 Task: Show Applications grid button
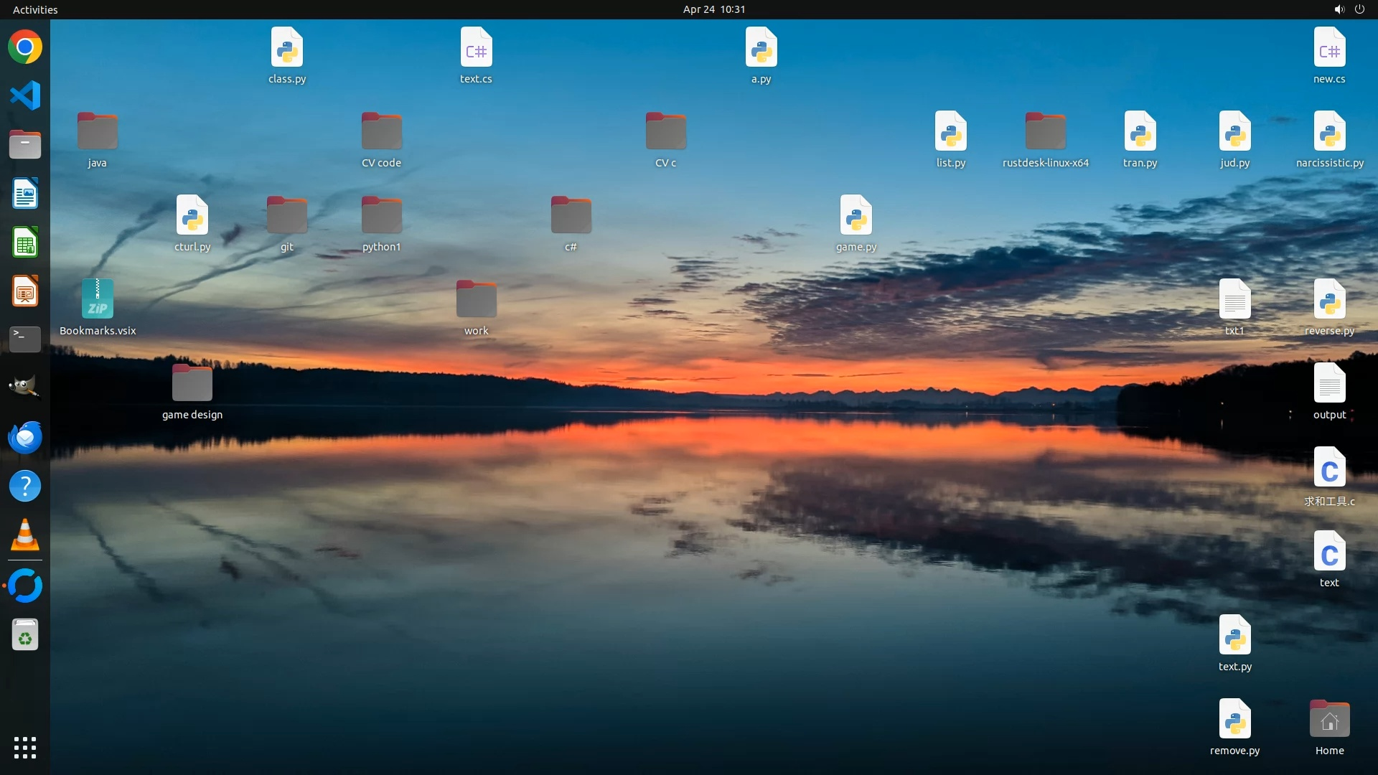[x=25, y=748]
